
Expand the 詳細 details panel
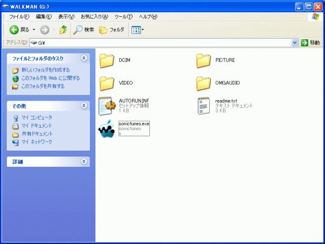coord(84,161)
